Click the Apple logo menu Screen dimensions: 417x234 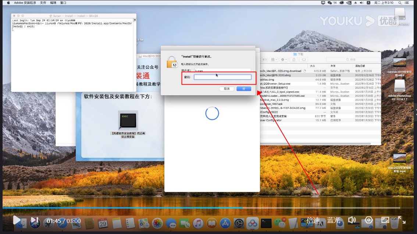(8, 3)
